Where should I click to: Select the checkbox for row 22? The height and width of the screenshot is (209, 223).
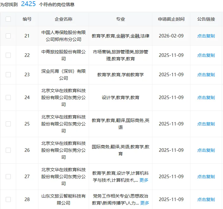(x=8, y=55)
